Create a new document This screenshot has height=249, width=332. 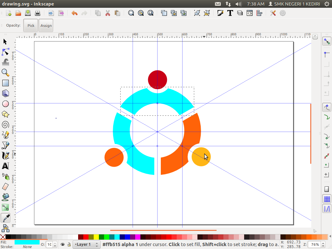(8, 13)
